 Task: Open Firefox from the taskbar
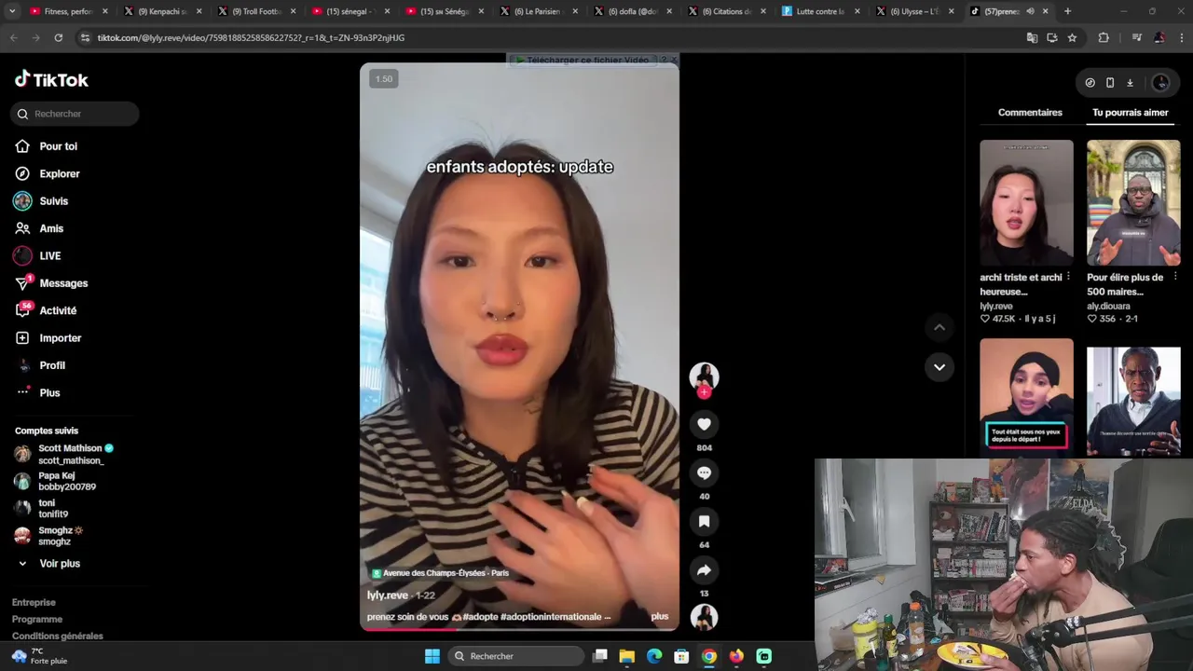click(x=736, y=656)
